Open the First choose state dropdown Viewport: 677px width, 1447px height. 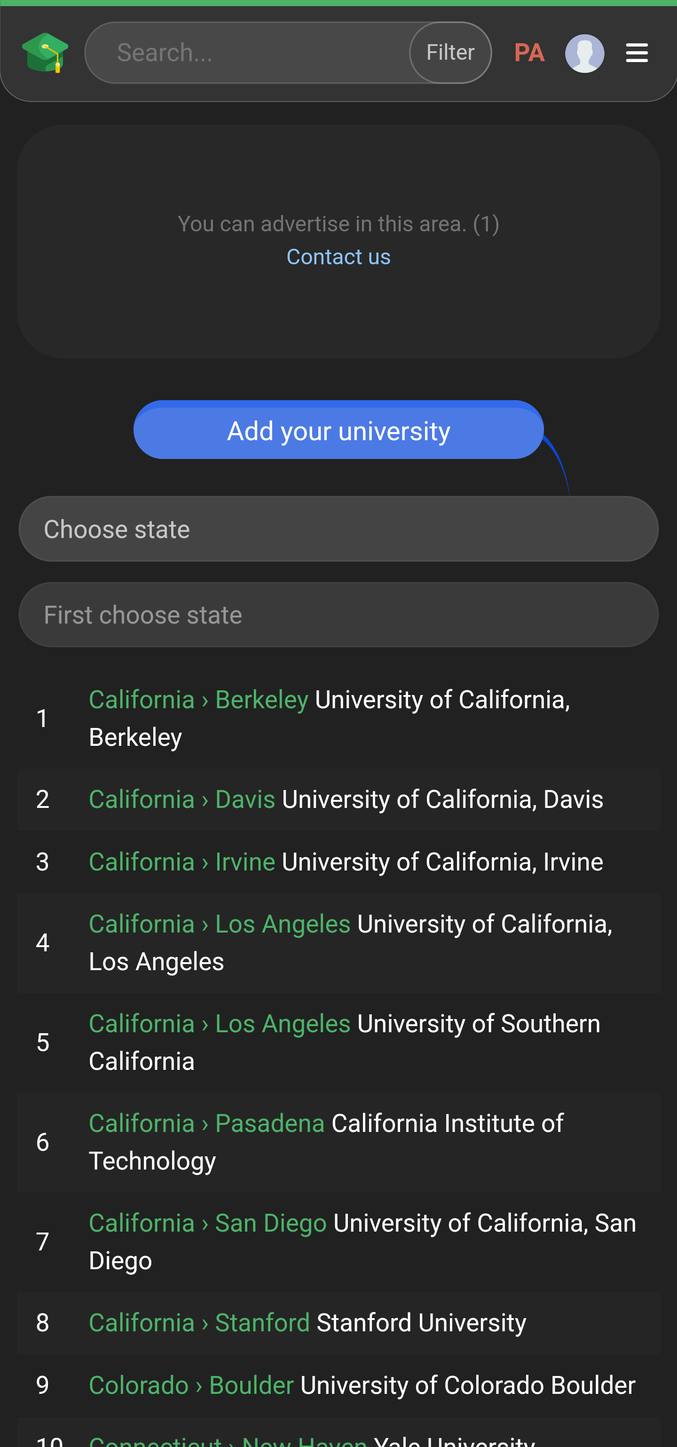(338, 615)
